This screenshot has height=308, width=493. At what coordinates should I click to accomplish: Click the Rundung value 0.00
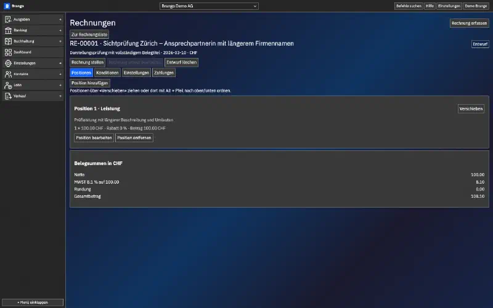coord(480,189)
